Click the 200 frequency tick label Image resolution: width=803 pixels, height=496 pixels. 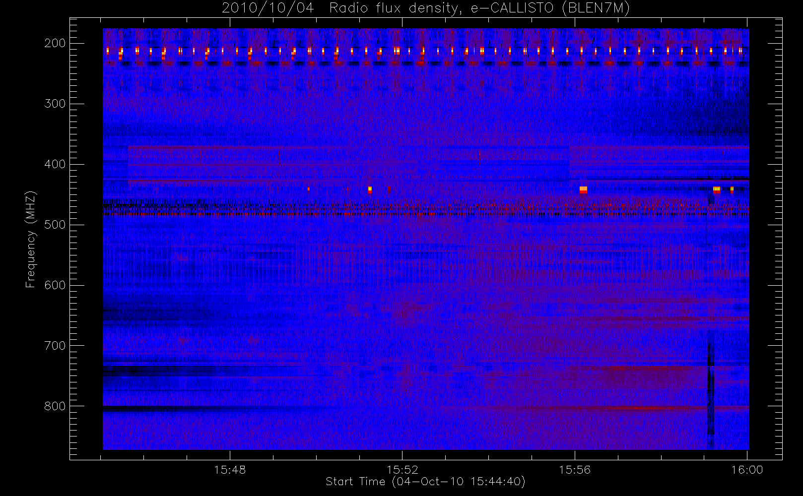pyautogui.click(x=55, y=43)
